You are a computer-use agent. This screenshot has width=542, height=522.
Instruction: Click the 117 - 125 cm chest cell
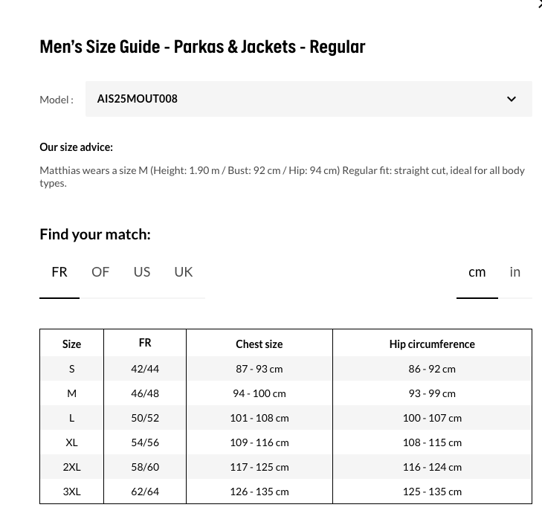259,467
